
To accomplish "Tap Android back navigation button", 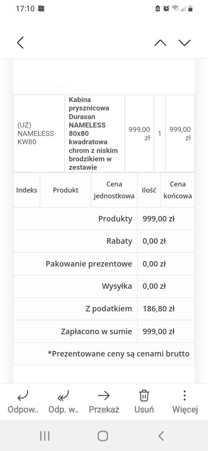I will click(x=161, y=436).
